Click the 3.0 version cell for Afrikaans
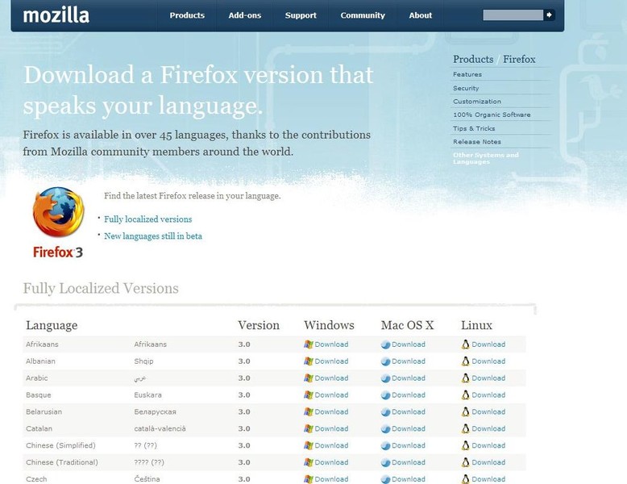627x484 pixels. click(244, 344)
